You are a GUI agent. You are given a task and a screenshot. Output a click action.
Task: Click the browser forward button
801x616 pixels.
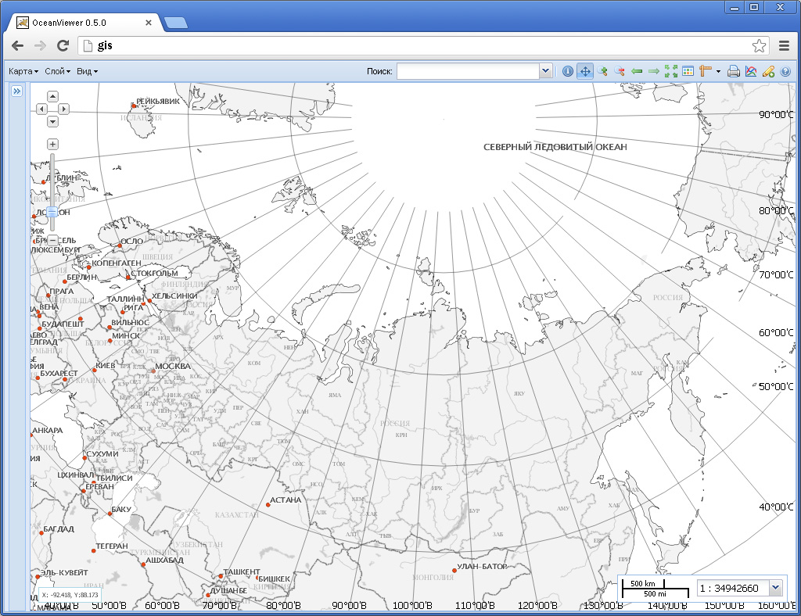41,45
